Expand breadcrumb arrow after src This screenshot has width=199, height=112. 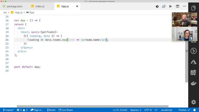[x=9, y=12]
